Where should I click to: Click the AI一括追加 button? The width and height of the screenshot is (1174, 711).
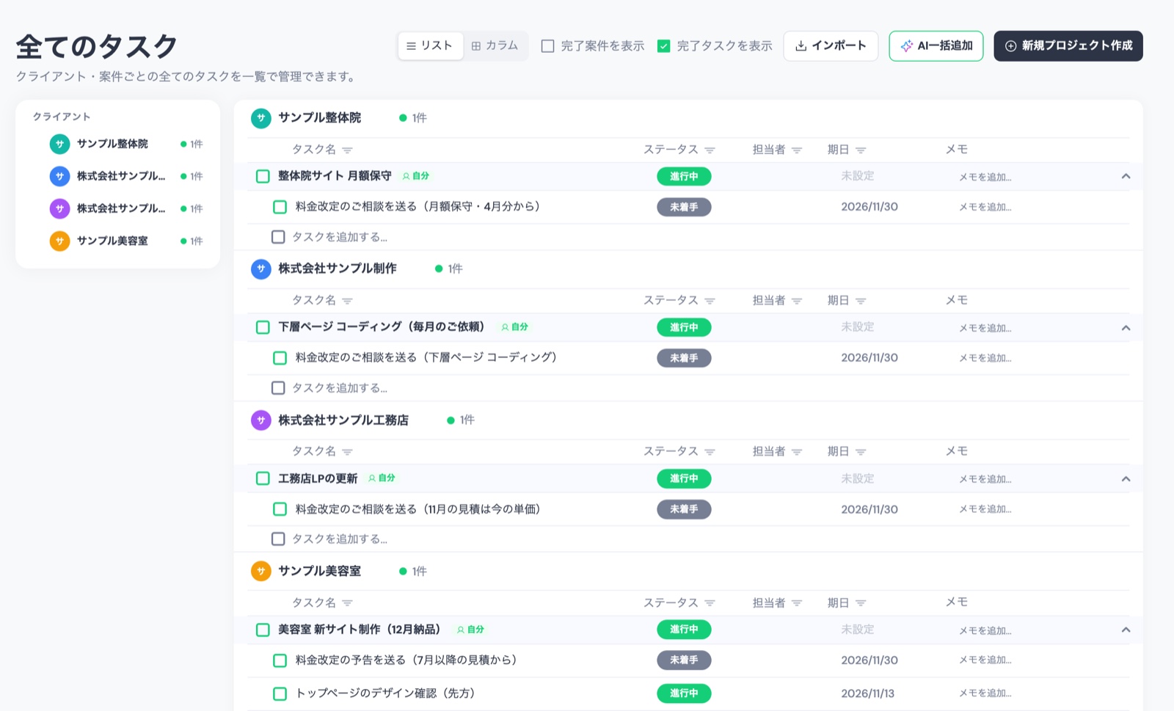pyautogui.click(x=936, y=46)
